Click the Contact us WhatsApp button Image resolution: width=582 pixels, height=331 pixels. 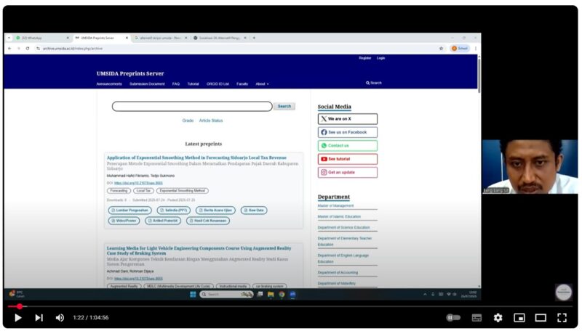[348, 145]
